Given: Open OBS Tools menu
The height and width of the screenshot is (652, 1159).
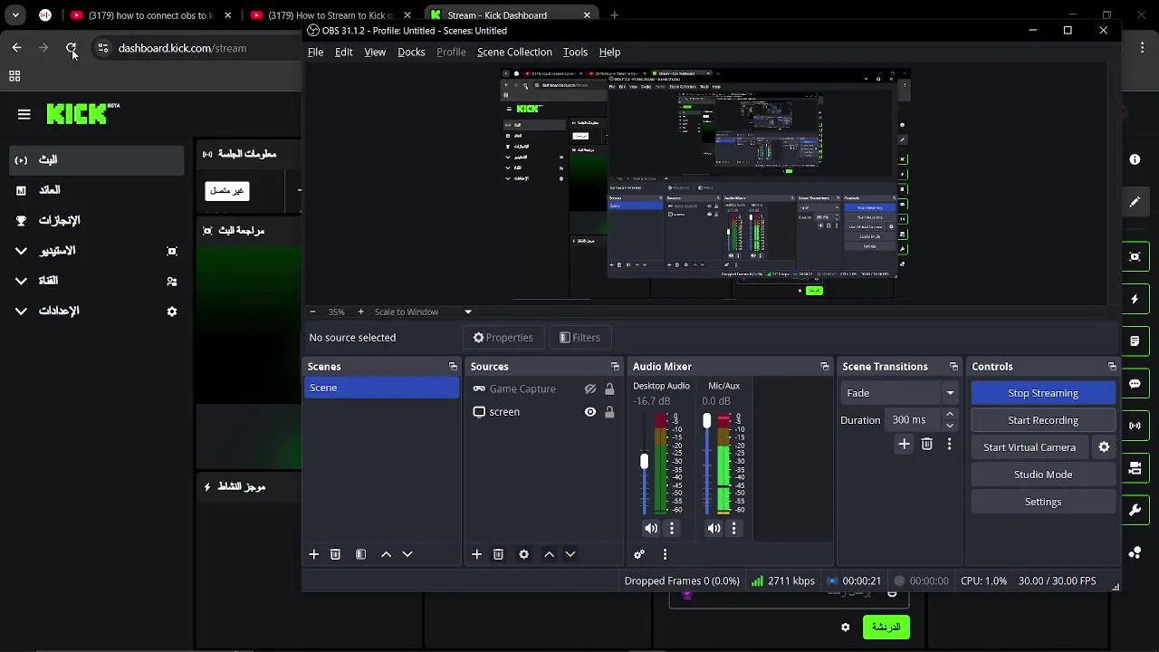Looking at the screenshot, I should pos(575,53).
